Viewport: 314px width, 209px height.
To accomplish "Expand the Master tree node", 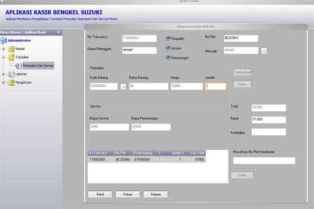I will coord(3,49).
